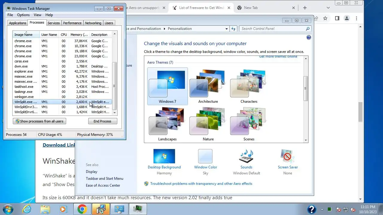Click the refresh button beside the address bar
Screen dimensions: 383x215
(x=234, y=29)
